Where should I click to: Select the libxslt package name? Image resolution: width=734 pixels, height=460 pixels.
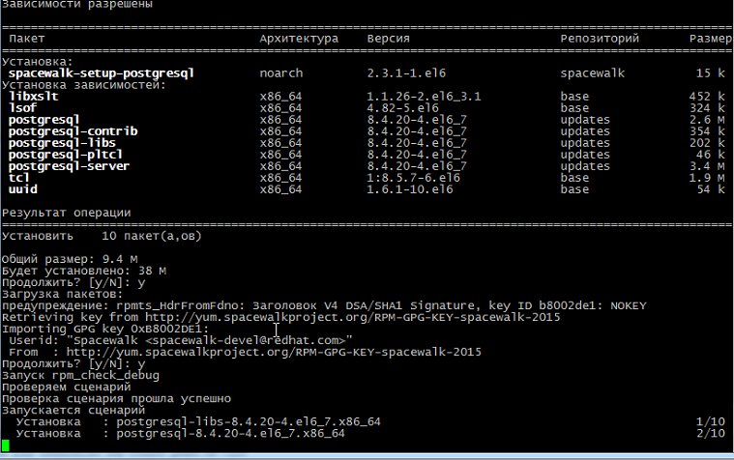click(34, 97)
